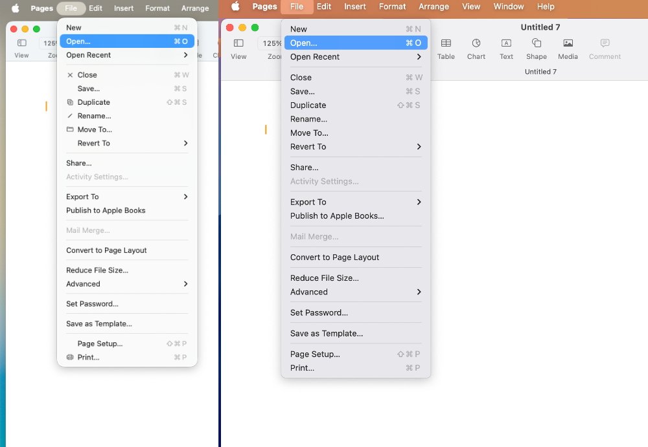Choose Reduce File Size… in the right menu
The image size is (648, 447).
pos(356,278)
